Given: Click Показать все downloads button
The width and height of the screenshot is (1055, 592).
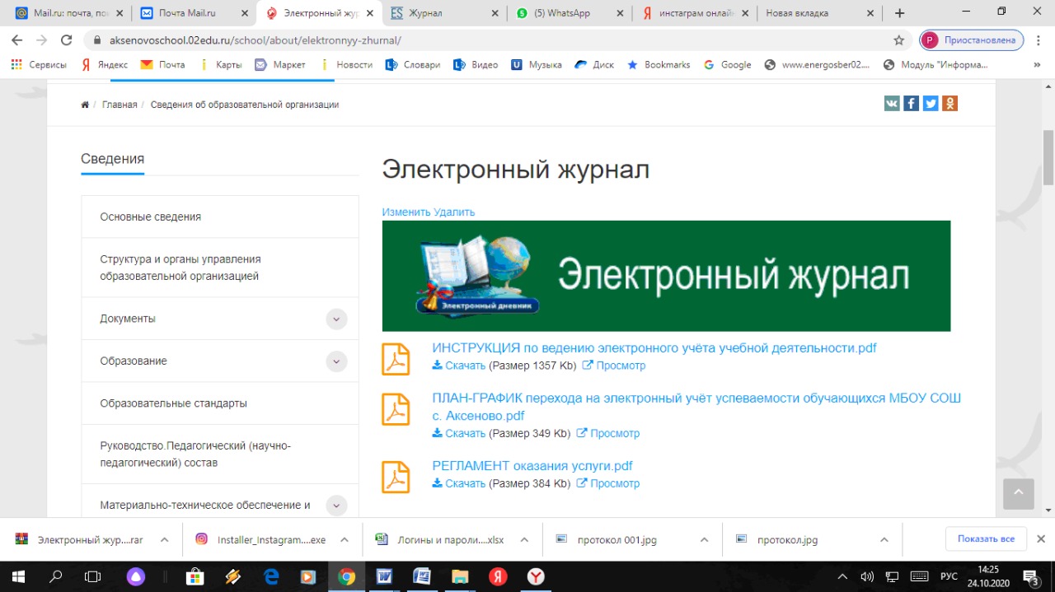Looking at the screenshot, I should click(x=986, y=538).
